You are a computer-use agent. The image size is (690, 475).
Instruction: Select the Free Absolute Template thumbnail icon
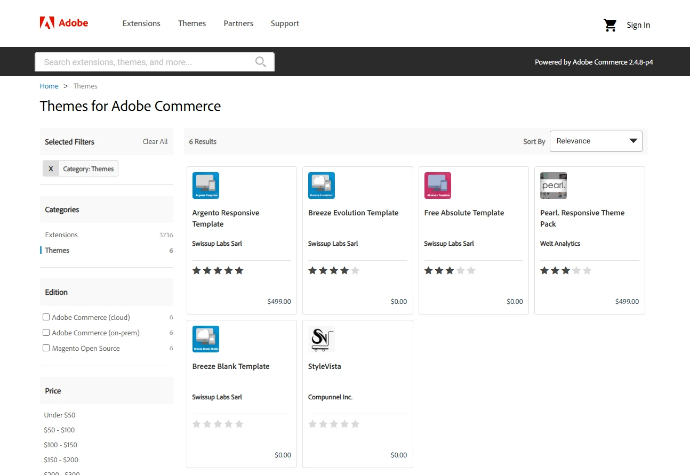[x=437, y=185]
